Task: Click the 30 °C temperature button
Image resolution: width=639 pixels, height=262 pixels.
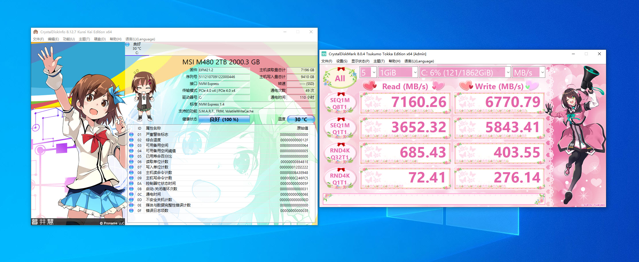Action: 300,119
